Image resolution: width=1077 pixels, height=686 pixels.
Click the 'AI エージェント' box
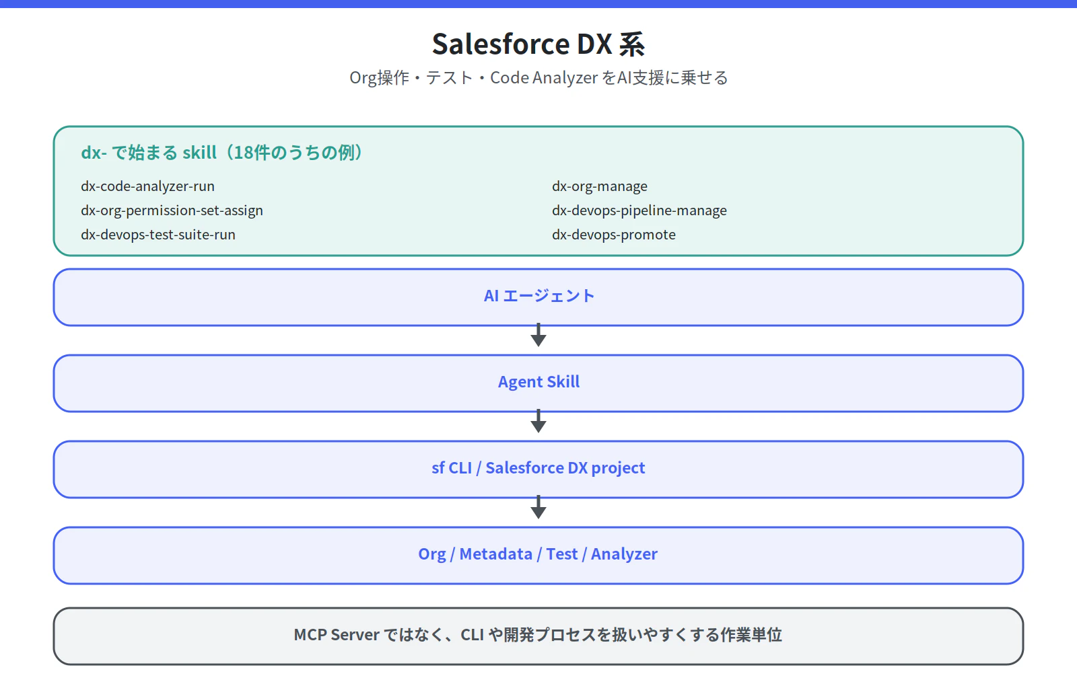tap(538, 297)
